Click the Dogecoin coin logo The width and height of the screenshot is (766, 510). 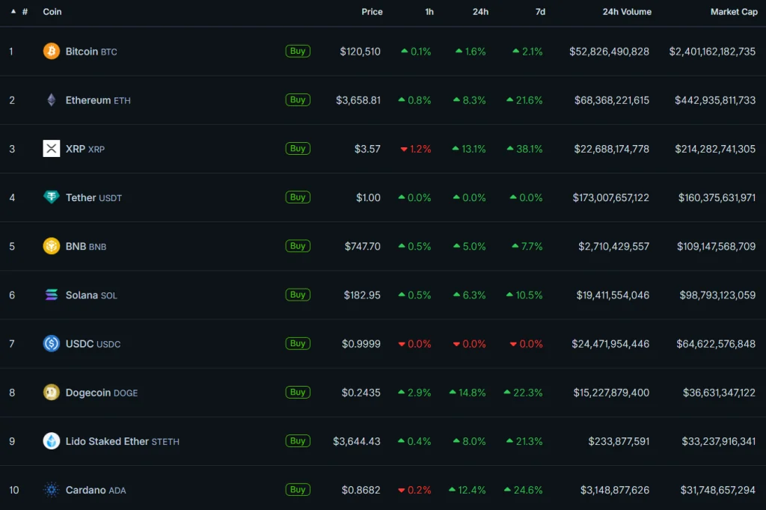pyautogui.click(x=52, y=393)
